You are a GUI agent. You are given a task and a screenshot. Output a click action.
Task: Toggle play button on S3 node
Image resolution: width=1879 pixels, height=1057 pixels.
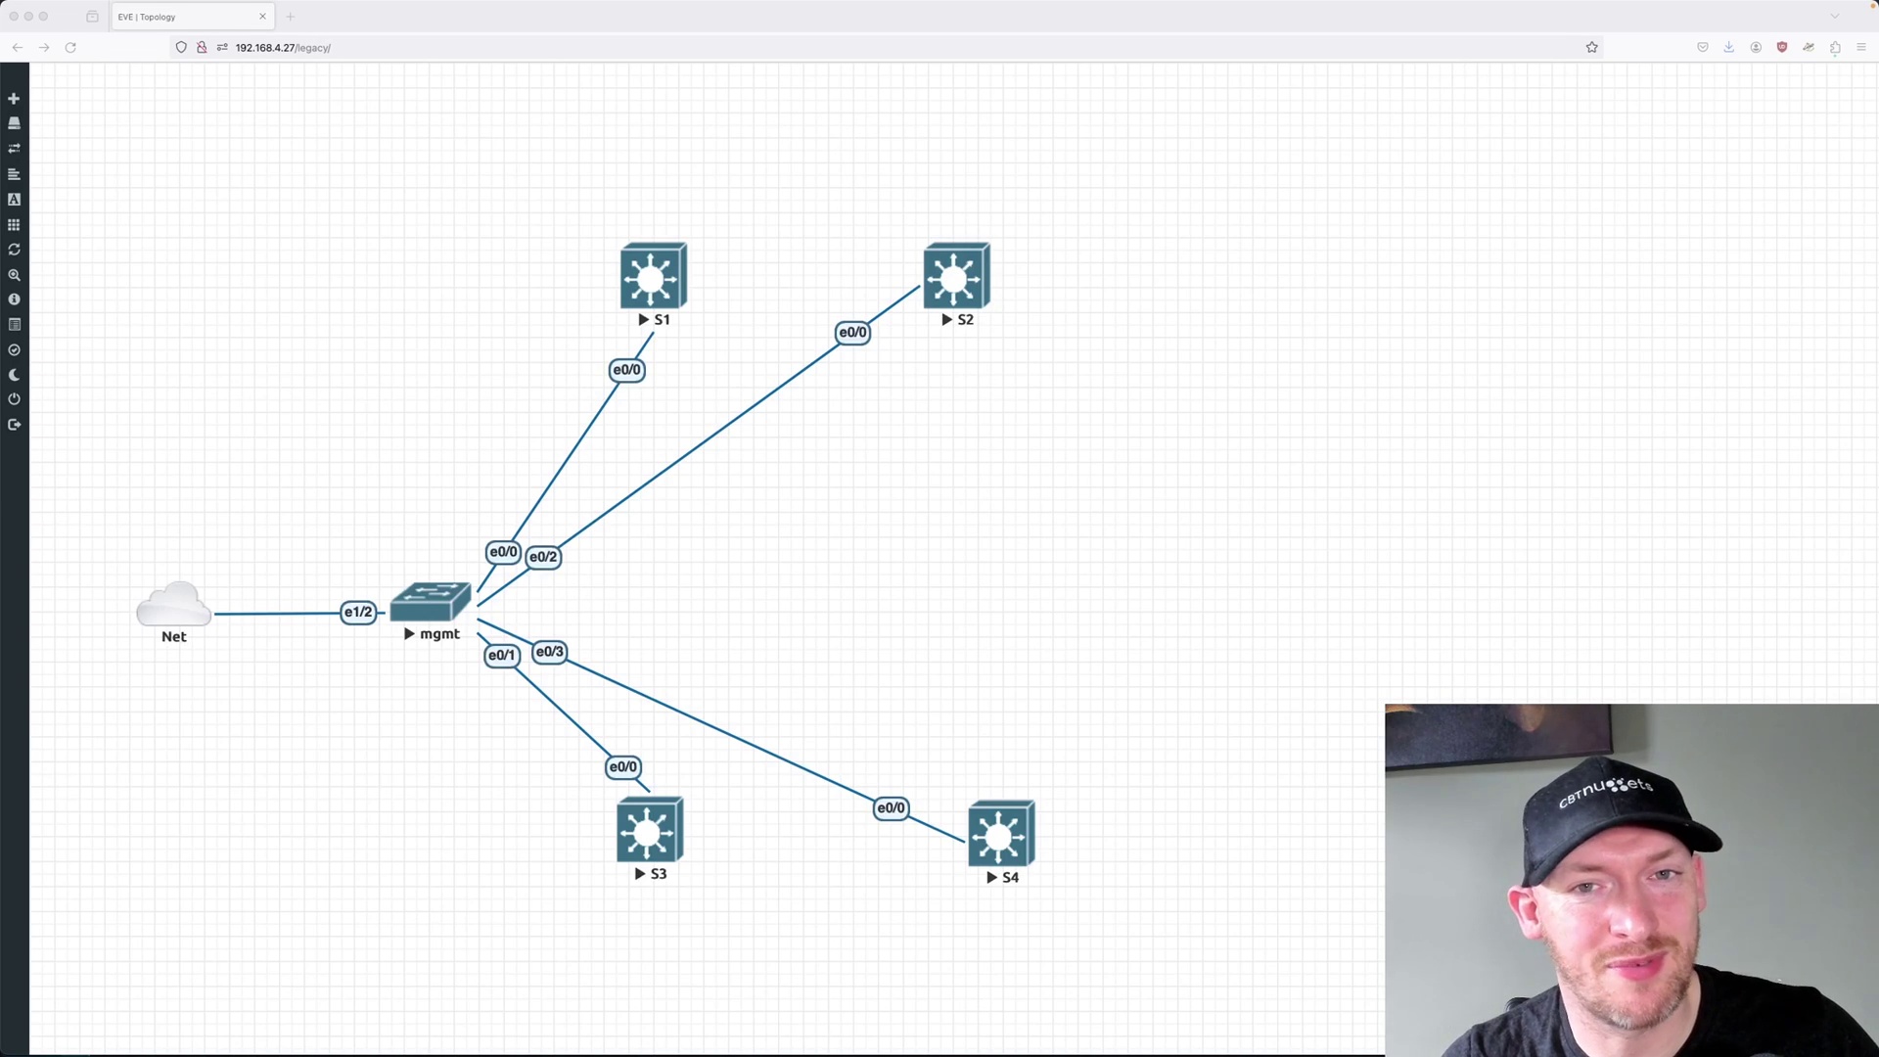[640, 874]
